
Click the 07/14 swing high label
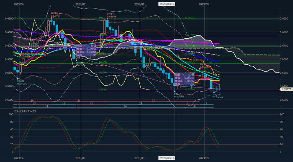click(112, 15)
